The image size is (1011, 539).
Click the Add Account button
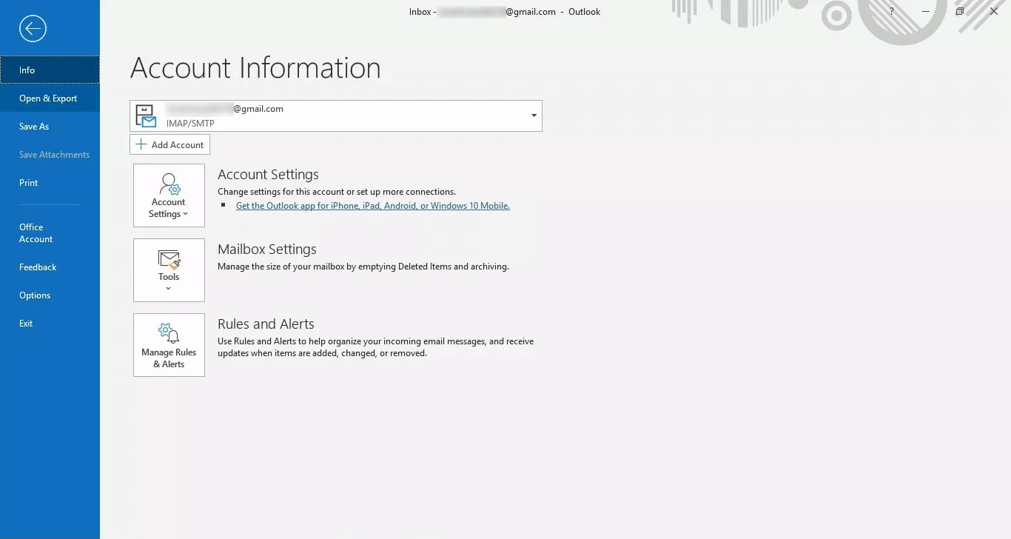(169, 144)
